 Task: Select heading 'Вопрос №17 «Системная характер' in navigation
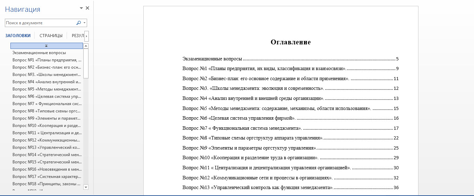pyautogui.click(x=47, y=177)
